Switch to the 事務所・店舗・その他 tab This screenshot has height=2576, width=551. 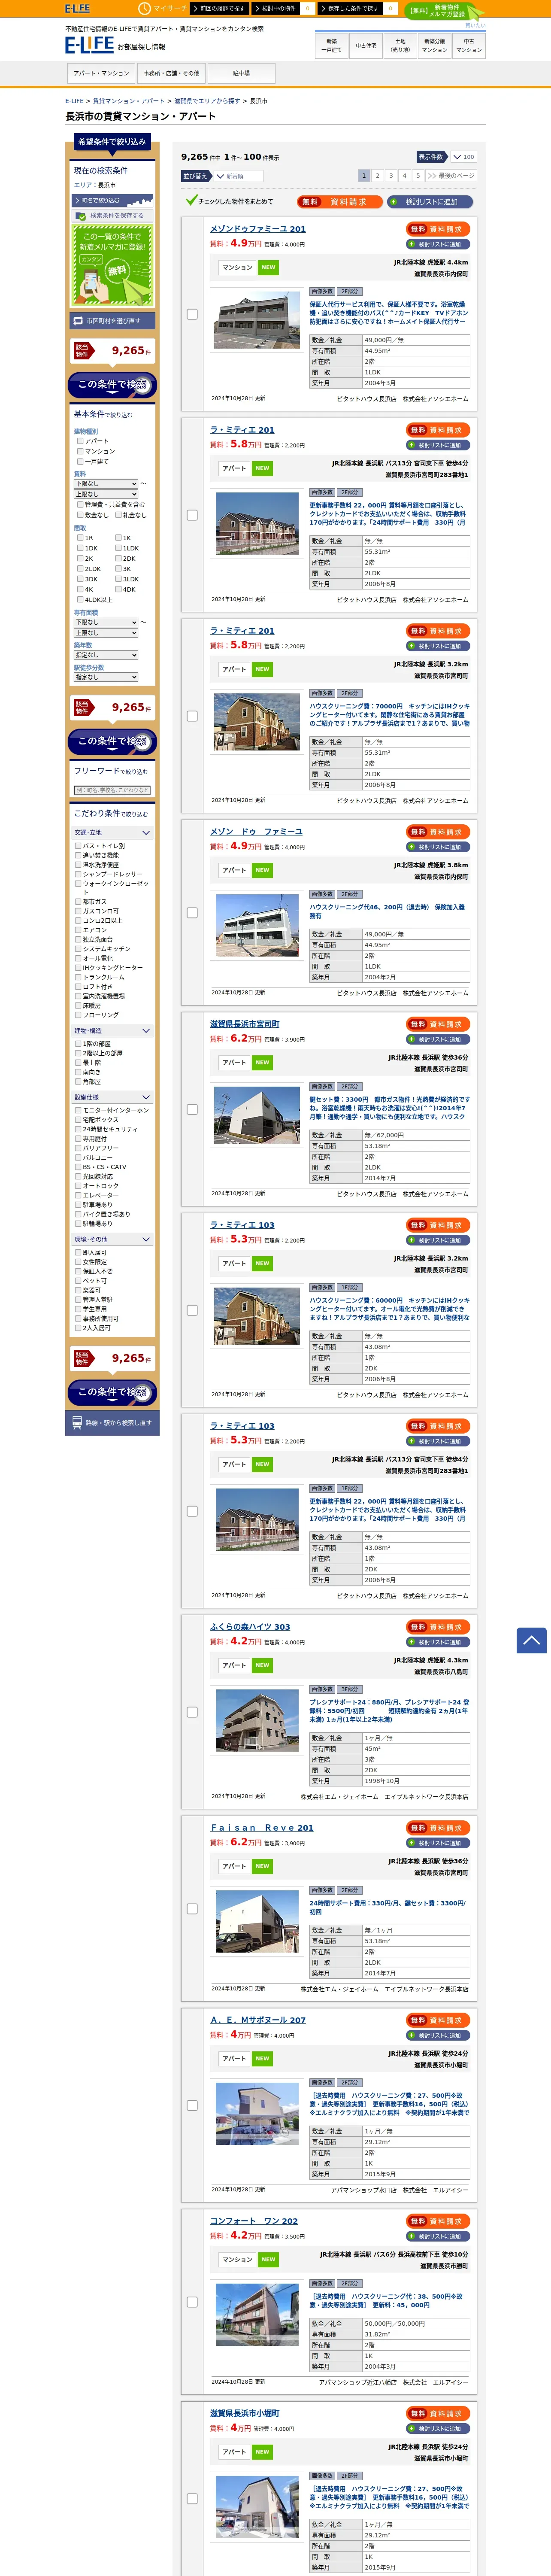[171, 73]
